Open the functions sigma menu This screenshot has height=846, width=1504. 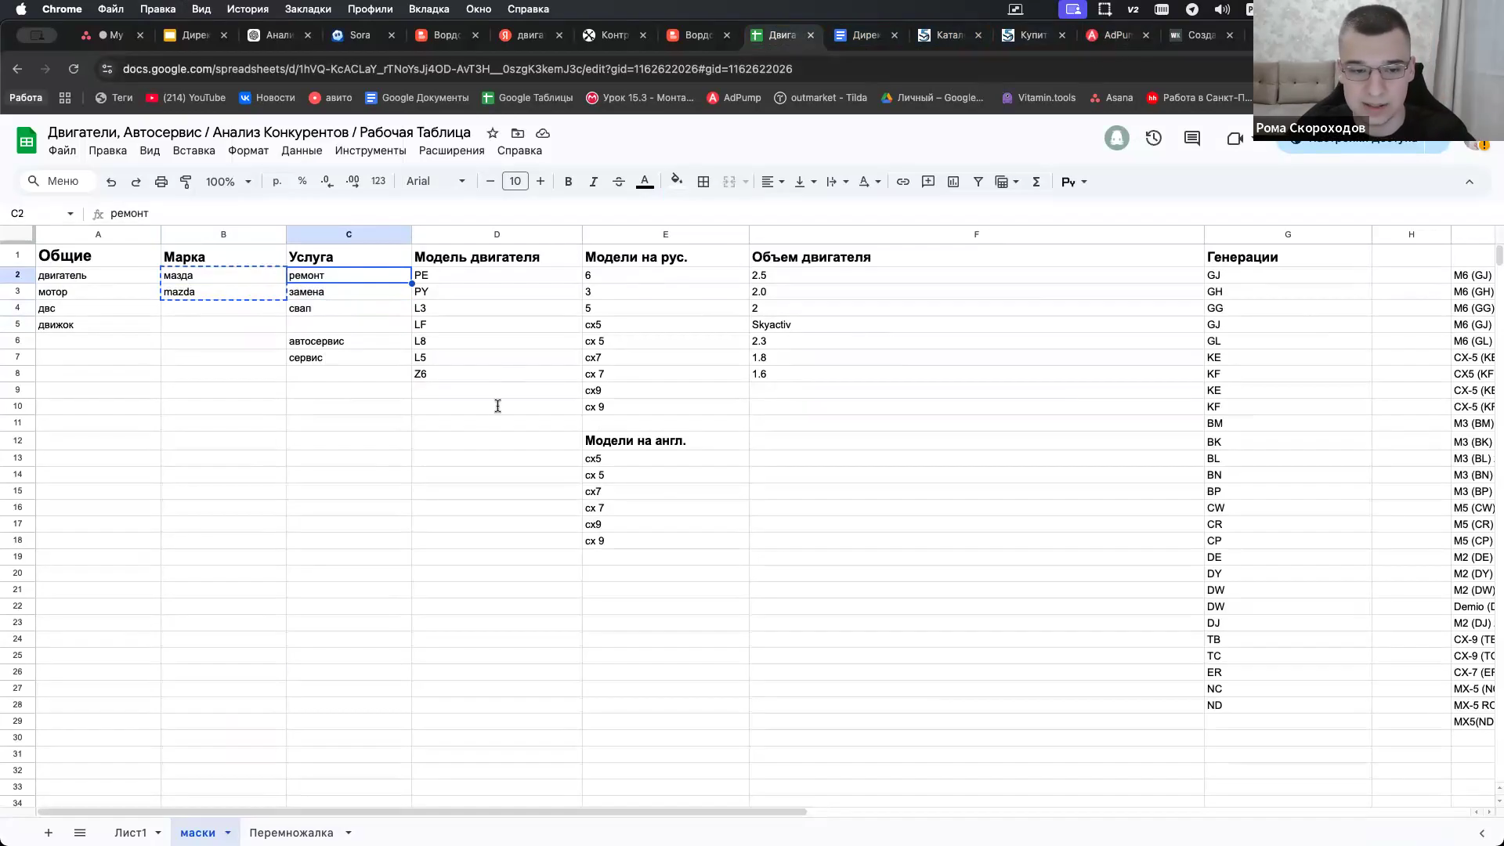tap(1036, 182)
